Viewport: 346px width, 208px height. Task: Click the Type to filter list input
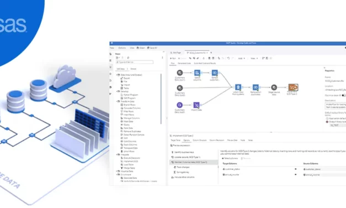(135, 62)
